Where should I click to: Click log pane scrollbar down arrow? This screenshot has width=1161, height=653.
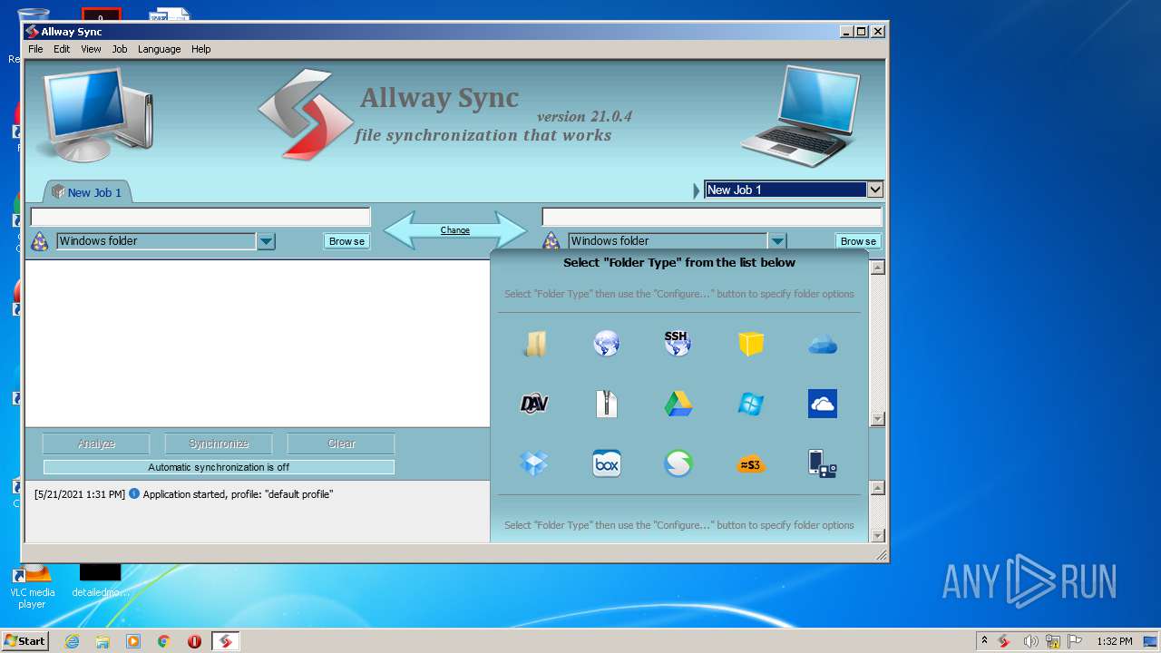point(877,535)
